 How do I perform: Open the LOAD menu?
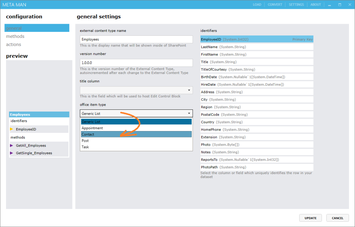pos(257,4)
